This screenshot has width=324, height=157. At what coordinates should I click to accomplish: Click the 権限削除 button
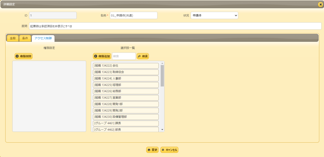pyautogui.click(x=23, y=56)
